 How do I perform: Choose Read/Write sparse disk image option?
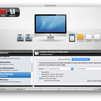point(40,76)
